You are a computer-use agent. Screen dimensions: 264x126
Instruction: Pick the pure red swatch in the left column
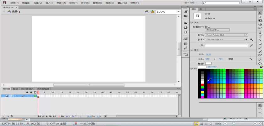click(202, 85)
